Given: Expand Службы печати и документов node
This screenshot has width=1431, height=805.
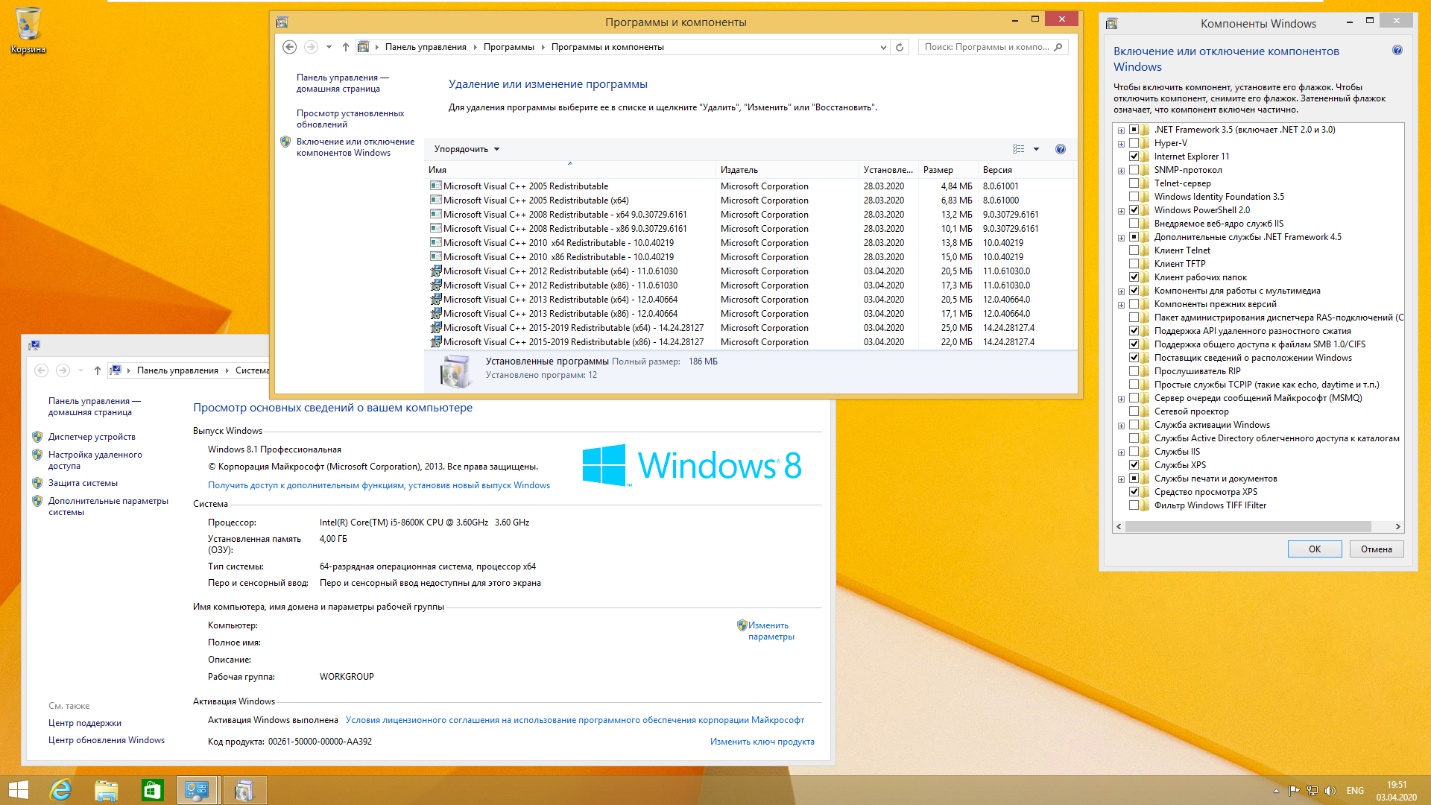Looking at the screenshot, I should pyautogui.click(x=1121, y=479).
